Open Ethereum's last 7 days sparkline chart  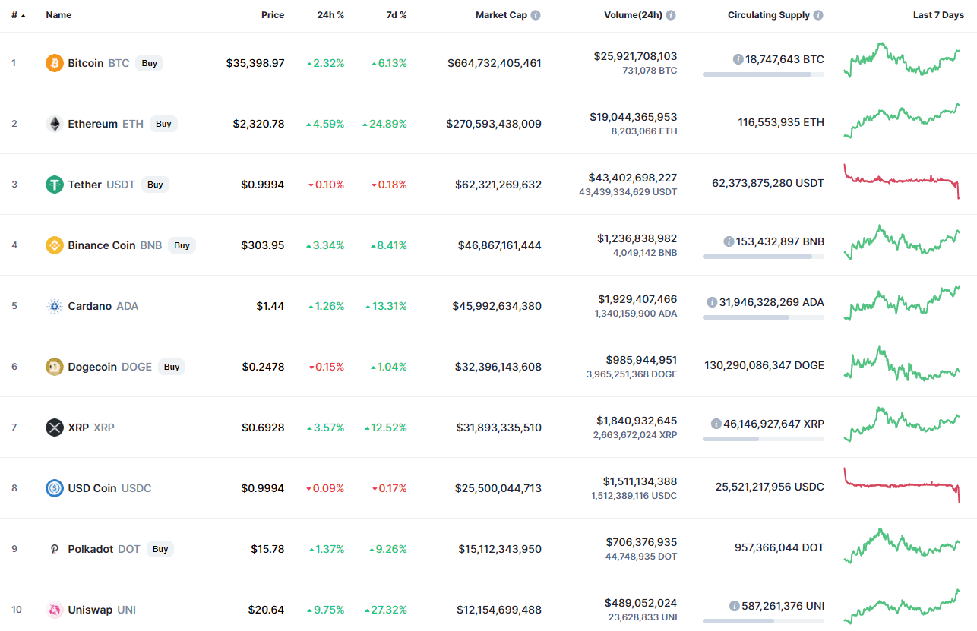click(902, 121)
